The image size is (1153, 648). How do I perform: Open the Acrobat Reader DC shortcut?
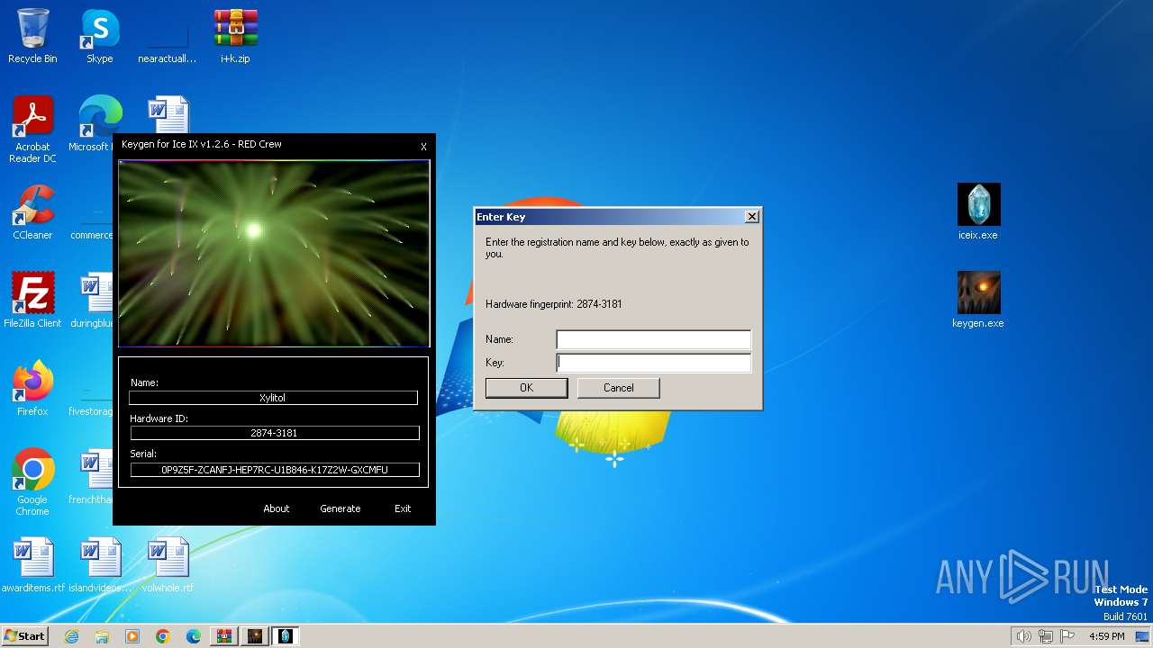pos(32,130)
